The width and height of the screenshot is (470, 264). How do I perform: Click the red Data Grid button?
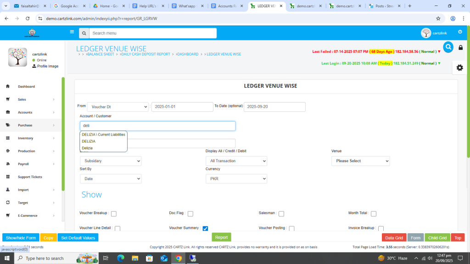[394, 238]
